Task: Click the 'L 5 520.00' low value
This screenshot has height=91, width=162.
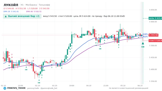Action: click(33, 8)
